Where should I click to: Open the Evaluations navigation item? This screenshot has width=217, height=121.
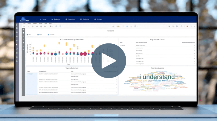pos(70,19)
